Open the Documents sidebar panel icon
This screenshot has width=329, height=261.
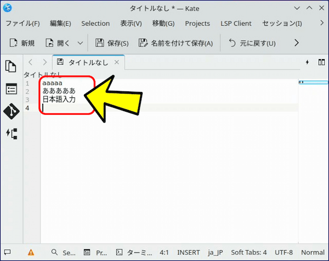coord(11,66)
